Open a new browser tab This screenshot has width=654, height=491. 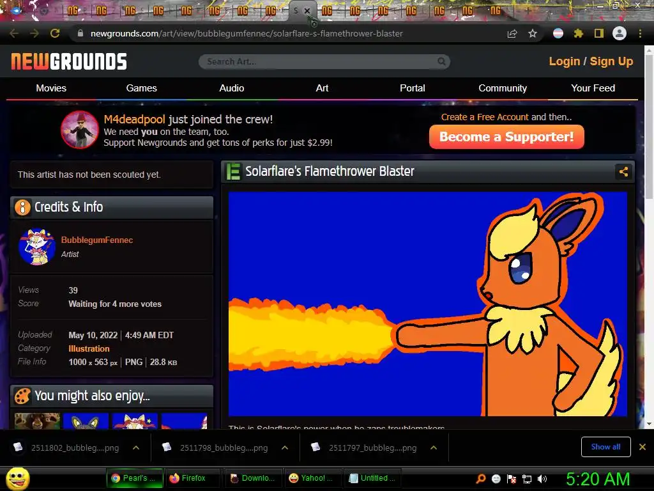pyautogui.click(x=528, y=11)
